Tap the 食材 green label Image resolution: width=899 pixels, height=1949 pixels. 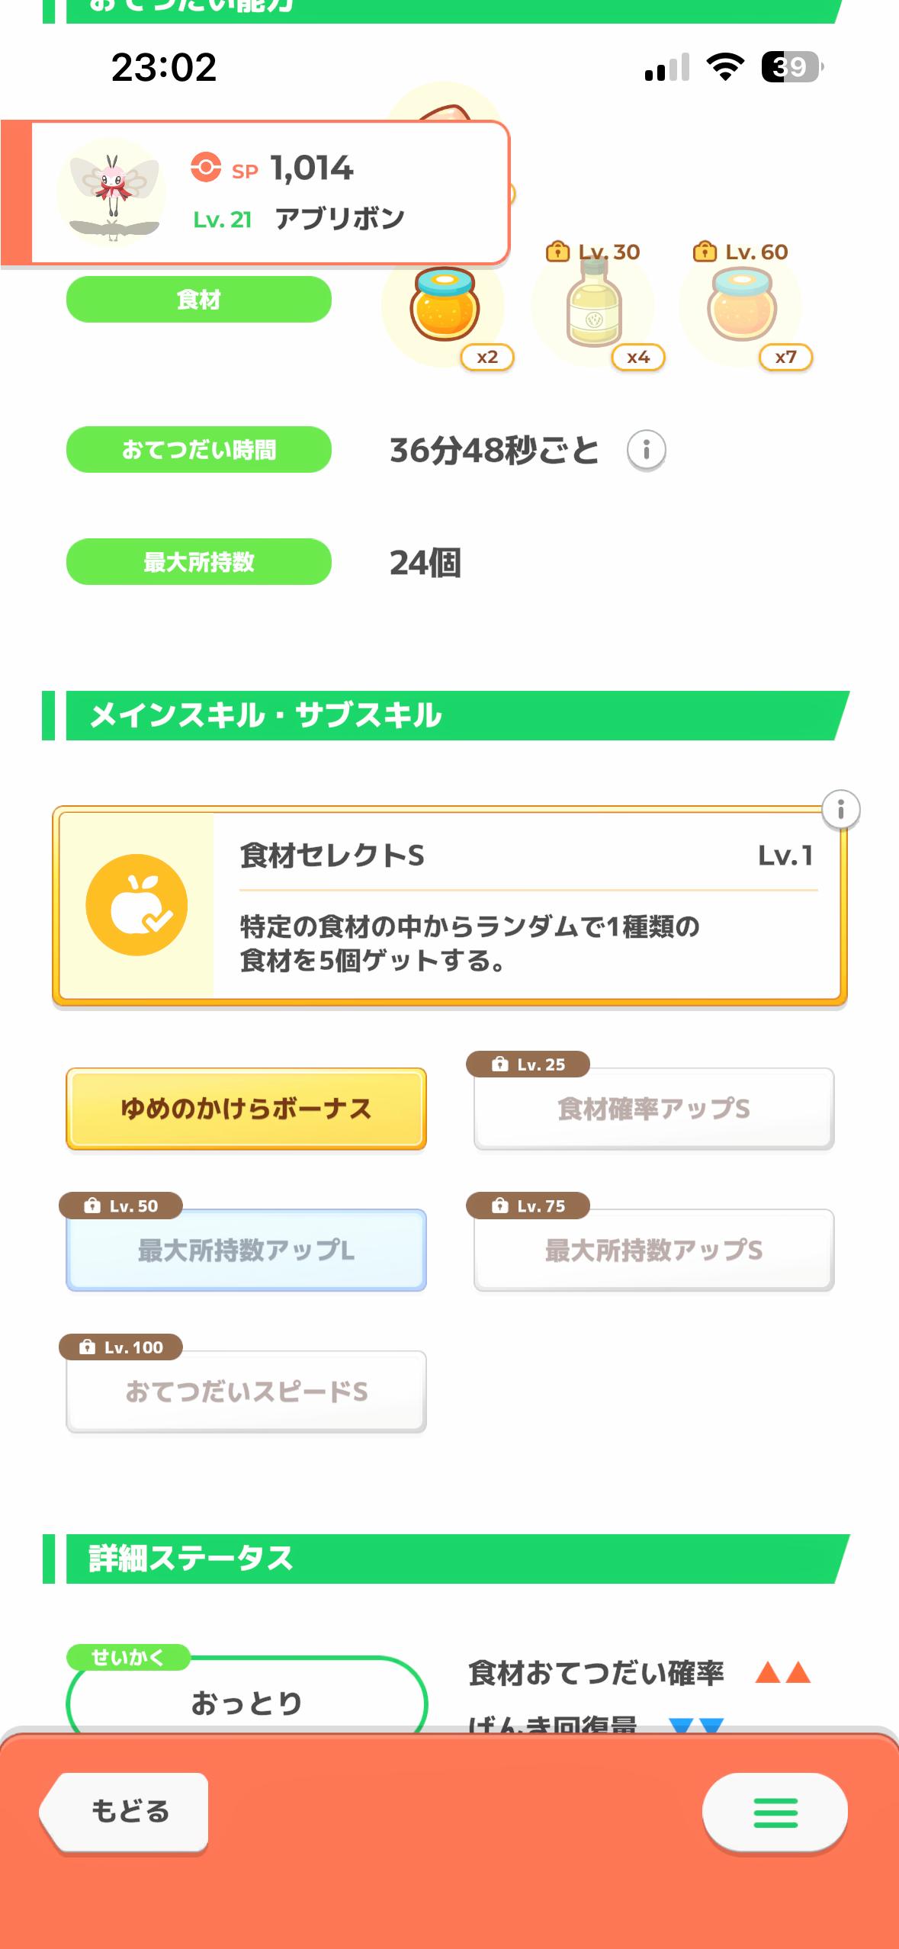click(x=198, y=300)
